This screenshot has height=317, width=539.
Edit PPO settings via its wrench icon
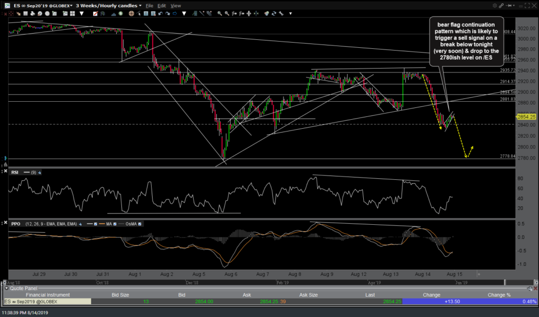(80, 224)
